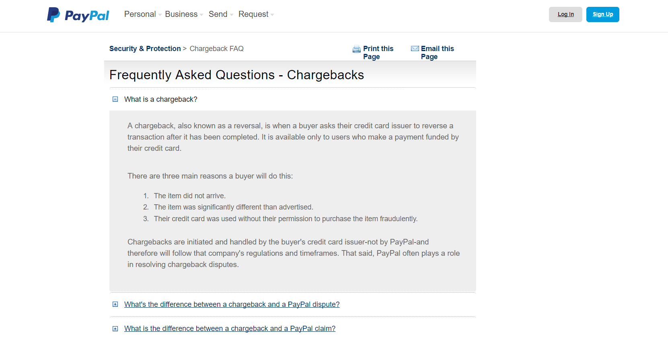Click the Log In button
668x339 pixels.
pyautogui.click(x=565, y=14)
